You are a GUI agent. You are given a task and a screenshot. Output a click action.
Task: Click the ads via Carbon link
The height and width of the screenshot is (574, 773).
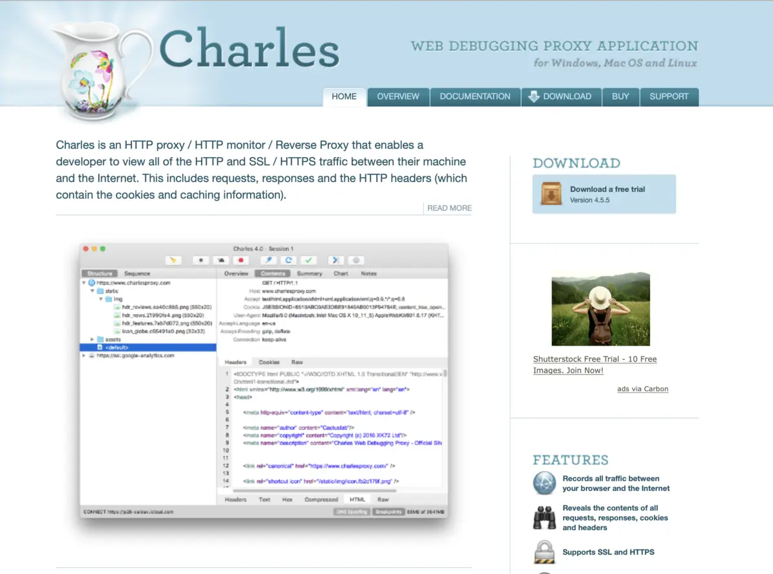(x=643, y=389)
